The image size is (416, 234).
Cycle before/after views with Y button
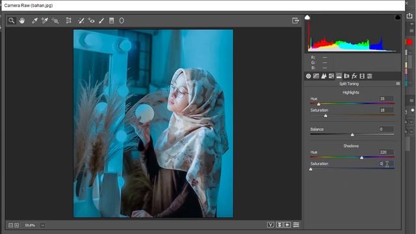point(270,225)
